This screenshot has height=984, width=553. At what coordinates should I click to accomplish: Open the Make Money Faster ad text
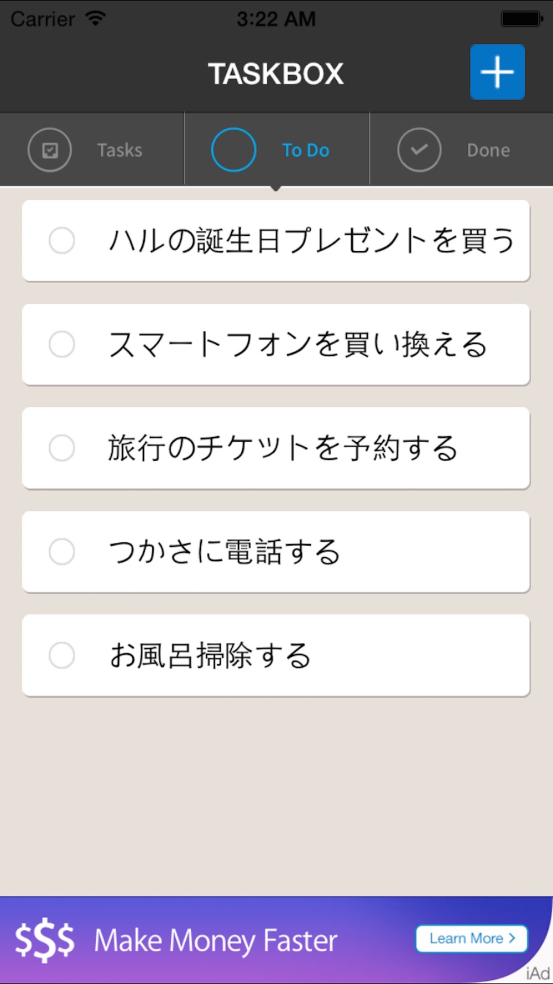tap(216, 941)
